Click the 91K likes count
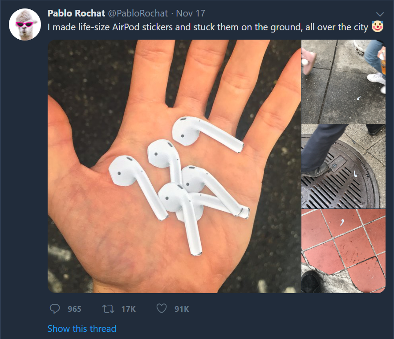The image size is (394, 339). point(182,309)
